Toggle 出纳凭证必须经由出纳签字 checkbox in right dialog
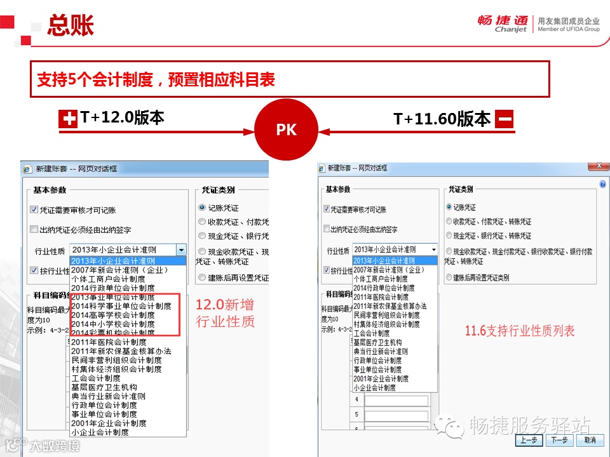The width and height of the screenshot is (610, 457). [x=327, y=228]
